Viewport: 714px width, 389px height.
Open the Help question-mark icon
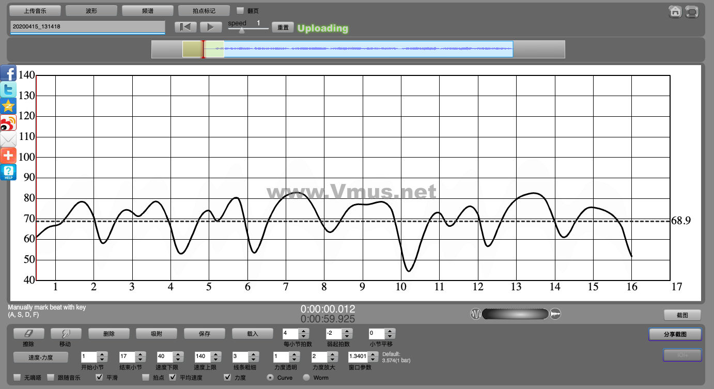click(x=8, y=173)
